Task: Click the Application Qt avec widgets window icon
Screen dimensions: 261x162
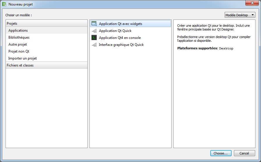Action: click(x=94, y=24)
